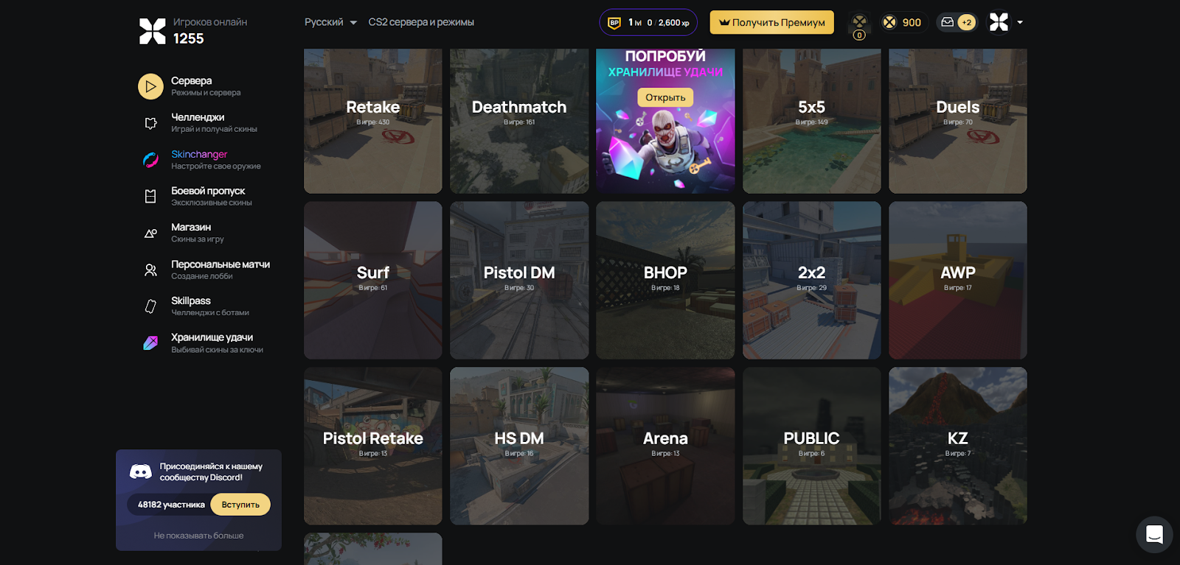Select the AWP mode card
Screen dimensions: 1180x565
(x=958, y=280)
